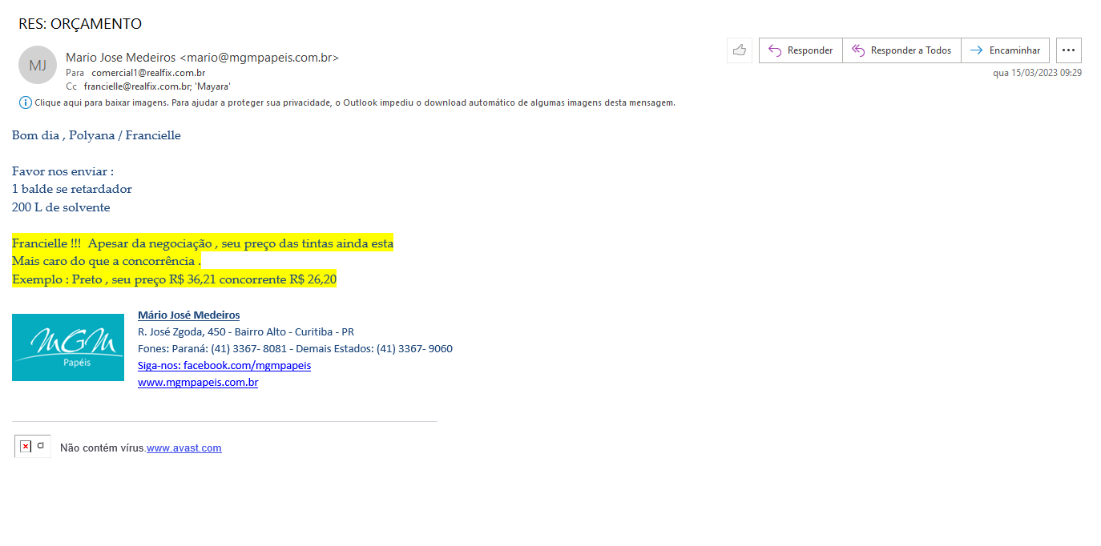Forward the email with Encaminhar
The image size is (1101, 546).
point(1005,50)
